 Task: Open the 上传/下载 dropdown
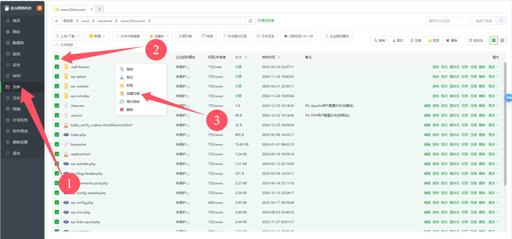(x=67, y=36)
